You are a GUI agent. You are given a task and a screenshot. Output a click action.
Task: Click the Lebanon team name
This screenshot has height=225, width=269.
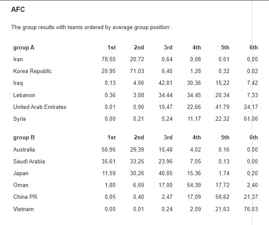point(24,95)
